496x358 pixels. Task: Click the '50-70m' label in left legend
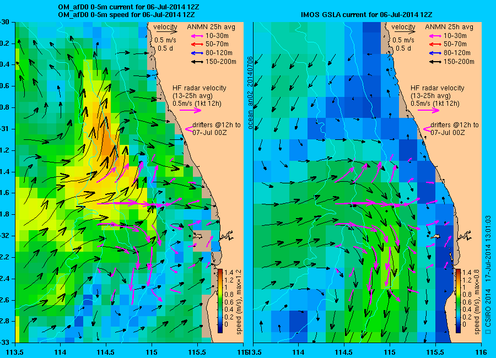tap(217, 44)
